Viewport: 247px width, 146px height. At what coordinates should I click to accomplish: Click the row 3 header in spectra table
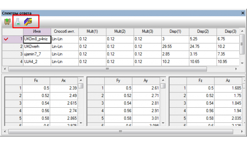click(13, 54)
